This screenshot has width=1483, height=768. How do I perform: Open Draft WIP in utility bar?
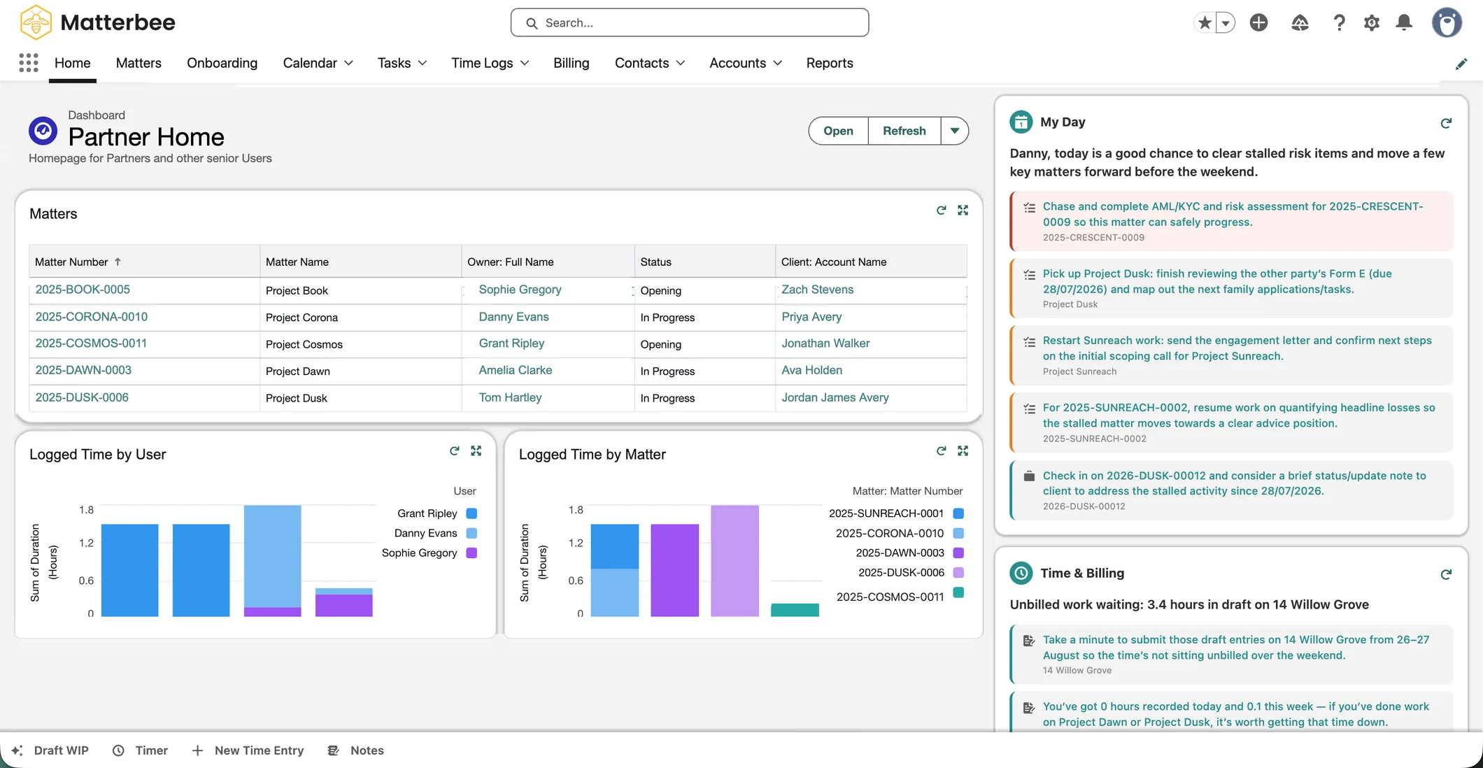click(x=50, y=751)
